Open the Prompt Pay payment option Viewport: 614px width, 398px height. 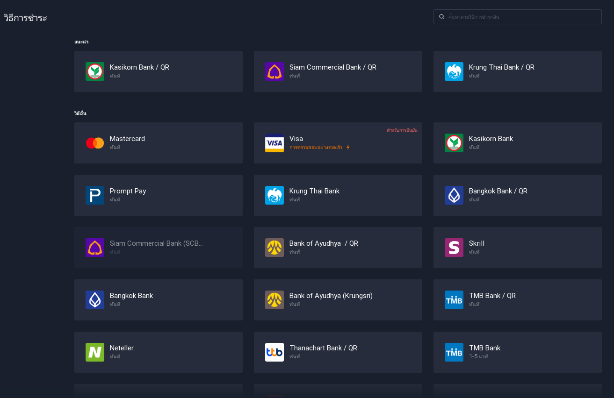(x=159, y=195)
